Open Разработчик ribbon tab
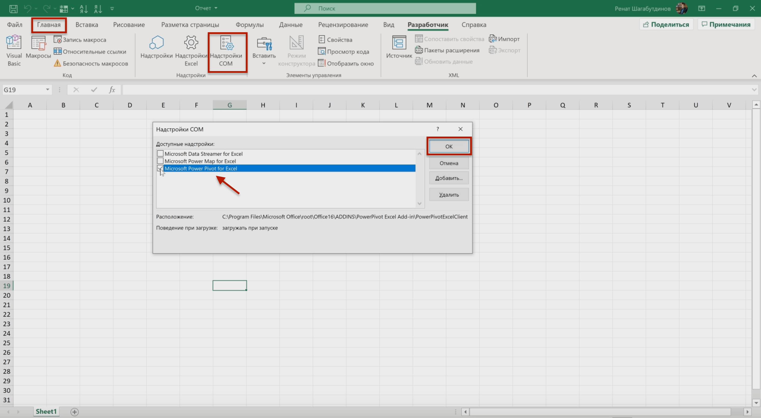 click(428, 24)
